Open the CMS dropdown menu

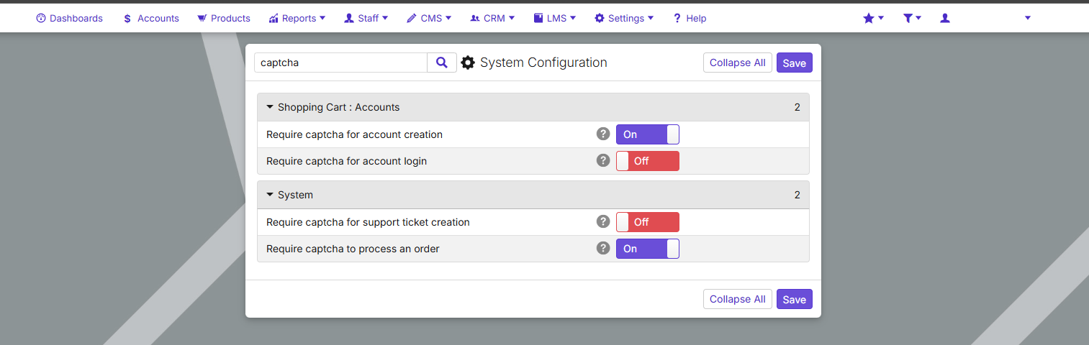click(x=429, y=18)
